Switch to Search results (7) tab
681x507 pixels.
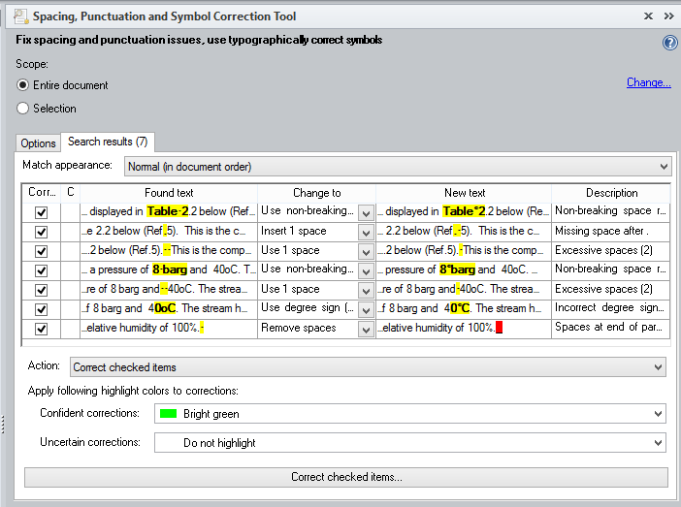point(107,143)
